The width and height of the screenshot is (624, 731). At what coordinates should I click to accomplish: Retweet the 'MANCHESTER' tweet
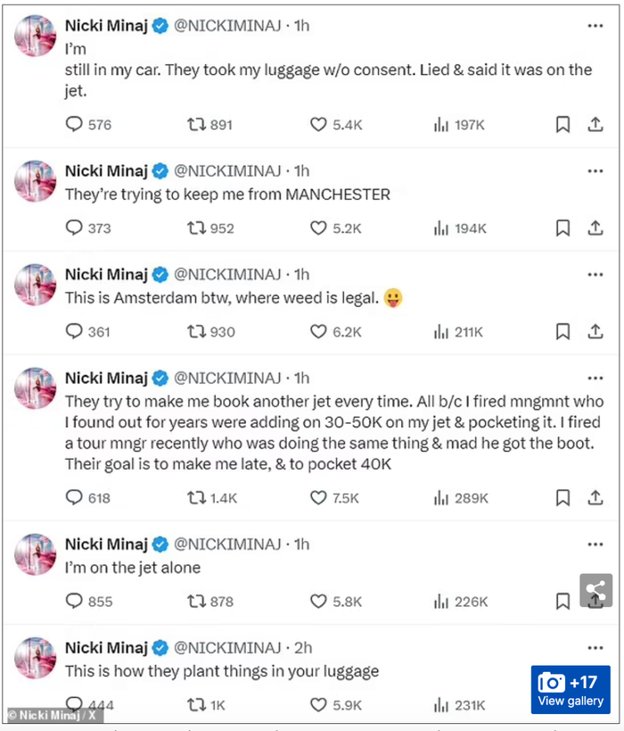click(195, 228)
